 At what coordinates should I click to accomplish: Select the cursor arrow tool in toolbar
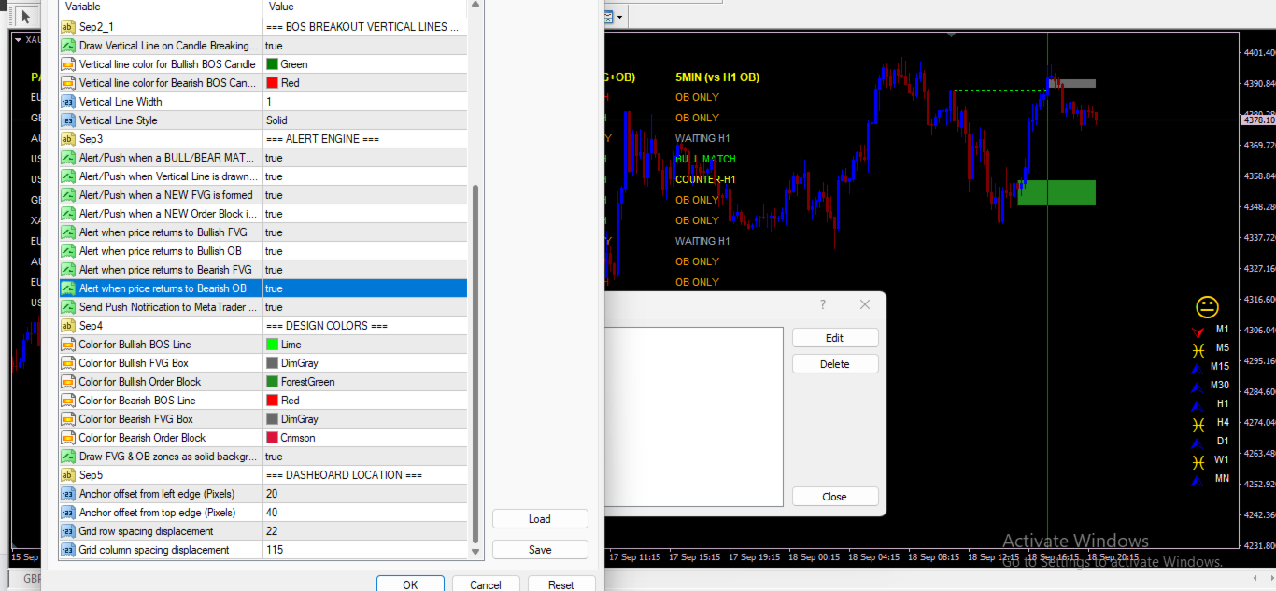[x=26, y=16]
